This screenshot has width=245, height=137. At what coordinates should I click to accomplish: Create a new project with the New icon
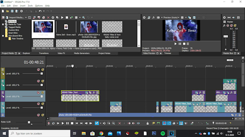pyautogui.click(x=3, y=11)
